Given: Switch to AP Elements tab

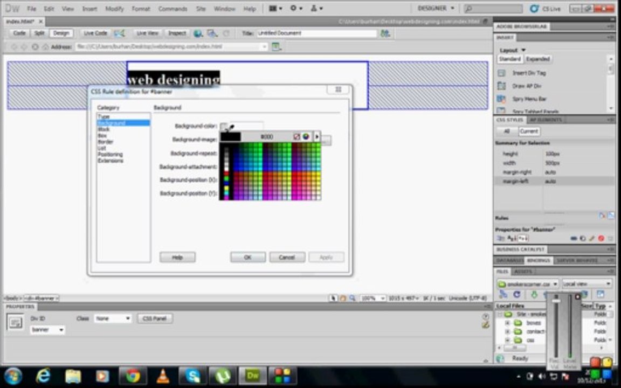Looking at the screenshot, I should pyautogui.click(x=546, y=120).
